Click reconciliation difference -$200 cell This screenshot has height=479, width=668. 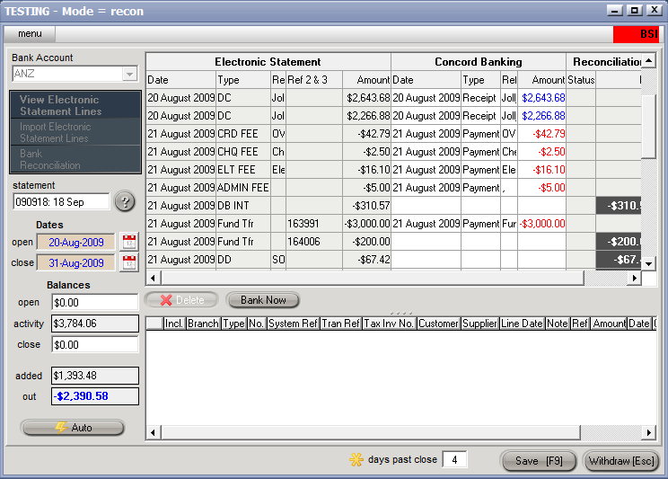point(619,242)
